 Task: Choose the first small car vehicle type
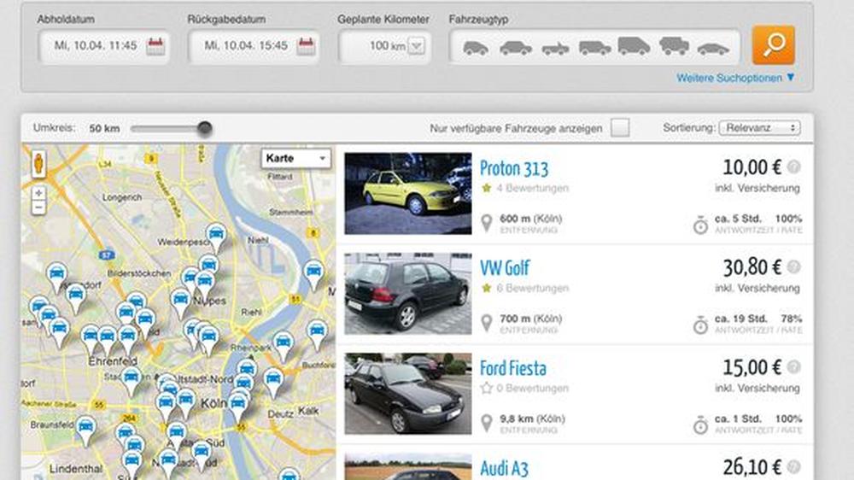click(476, 49)
